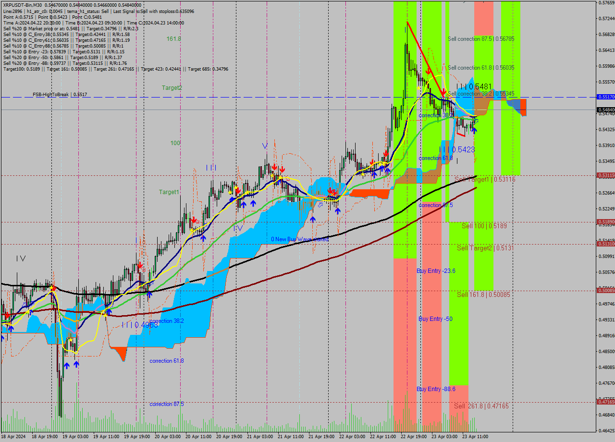Click the blue 0.55170 price tag on axis

[606, 97]
